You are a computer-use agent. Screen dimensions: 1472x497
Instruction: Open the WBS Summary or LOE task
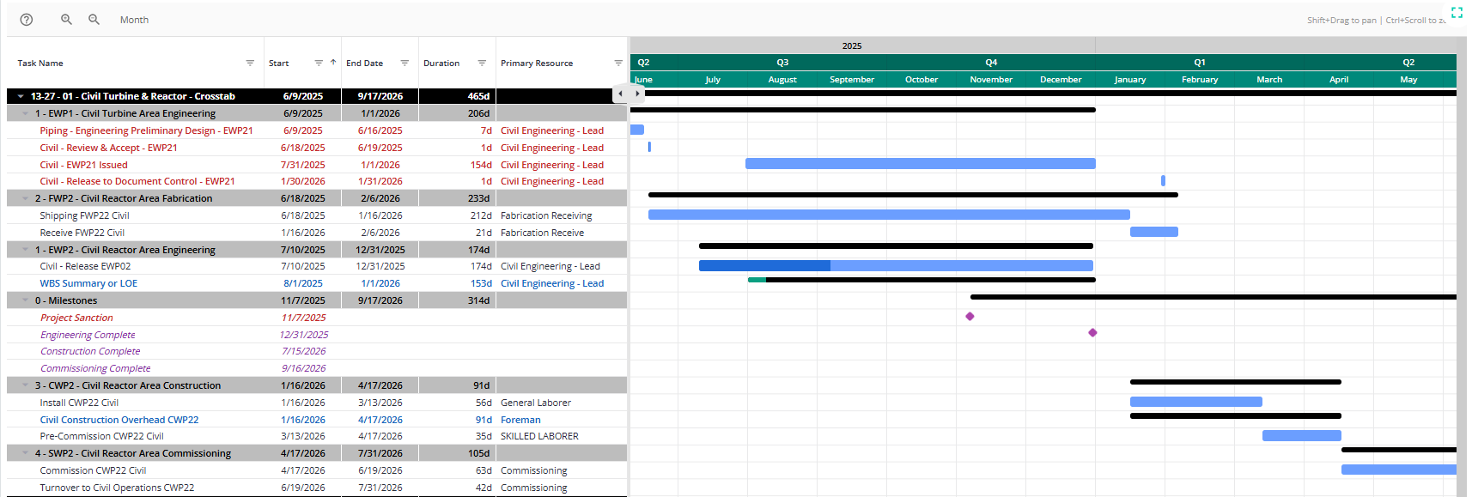pyautogui.click(x=88, y=284)
